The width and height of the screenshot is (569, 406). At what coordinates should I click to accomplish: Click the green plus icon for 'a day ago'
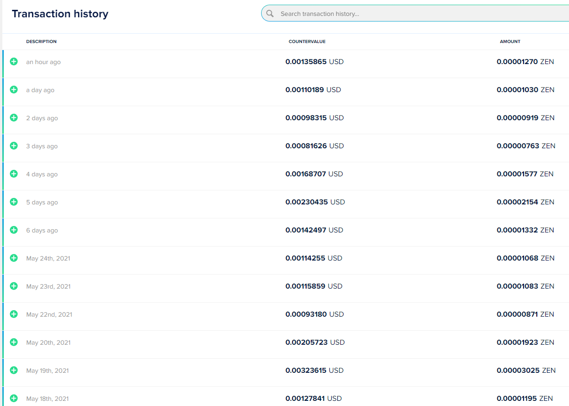[14, 89]
